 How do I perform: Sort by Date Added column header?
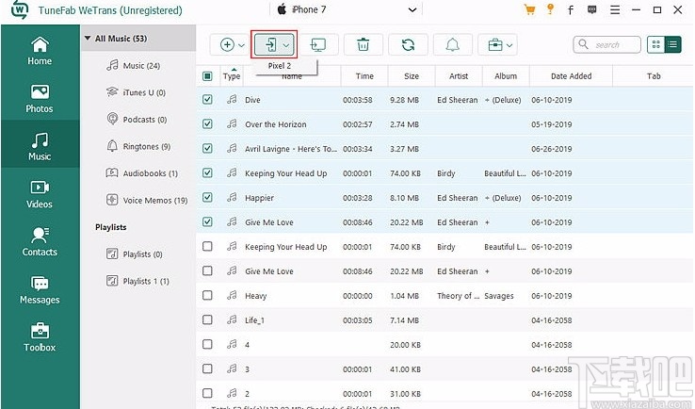coord(571,75)
